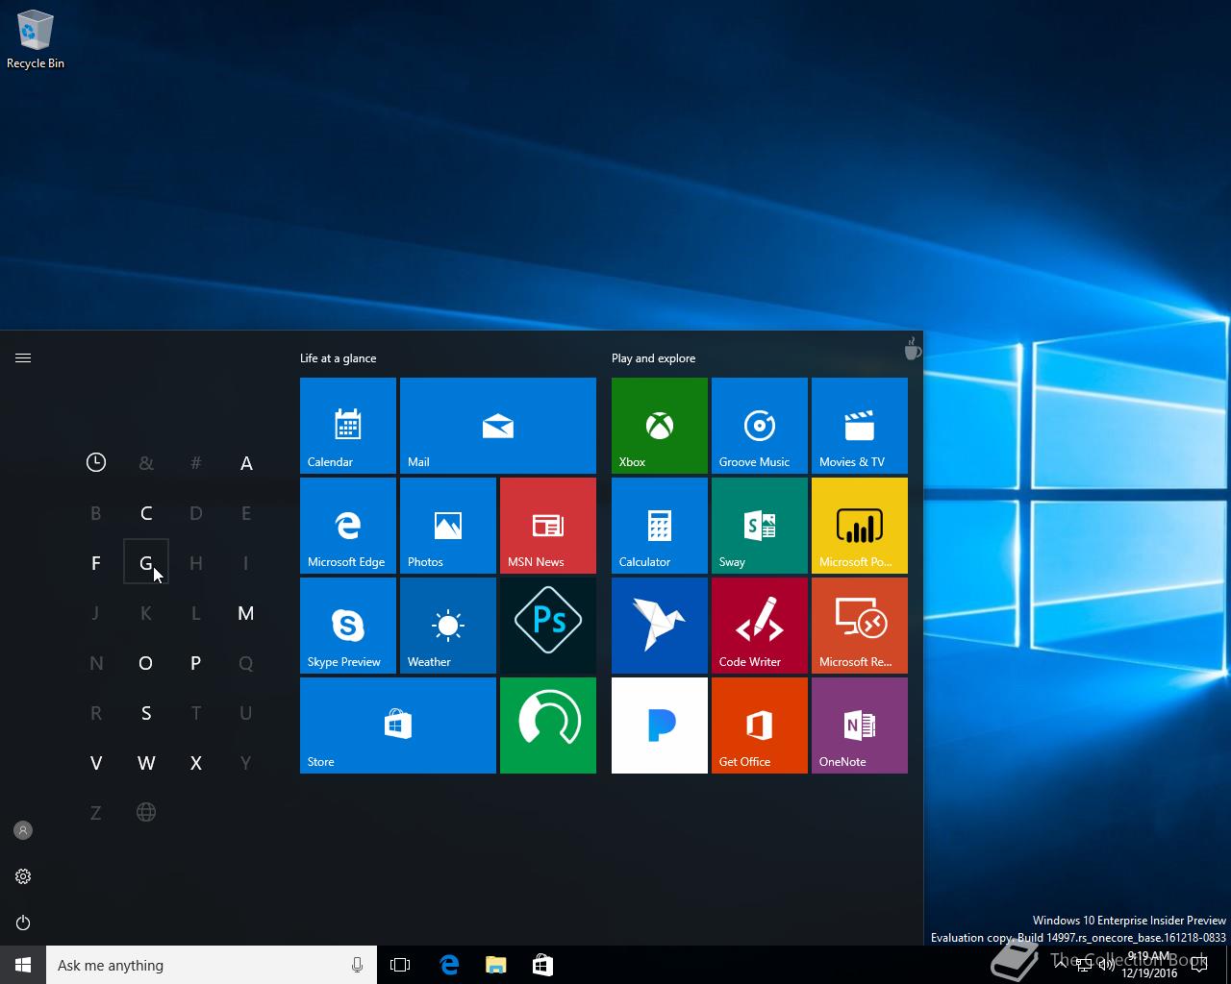Launch Microsoft Edge tile
The width and height of the screenshot is (1231, 984).
[x=348, y=526]
